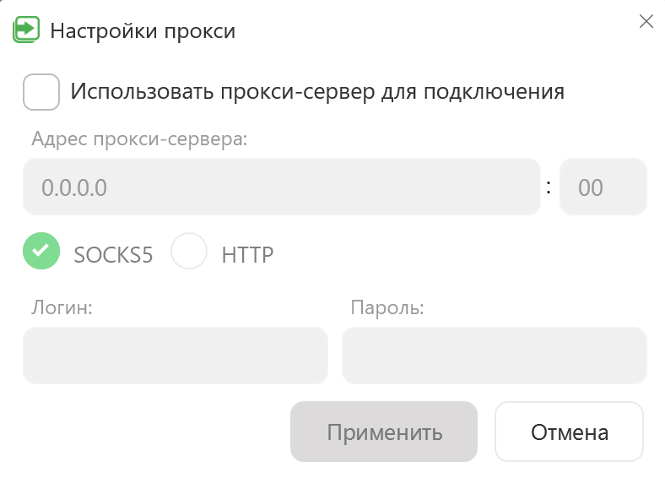The image size is (665, 489).
Task: Click the 'Пароль:' label above the field
Action: coord(387,307)
